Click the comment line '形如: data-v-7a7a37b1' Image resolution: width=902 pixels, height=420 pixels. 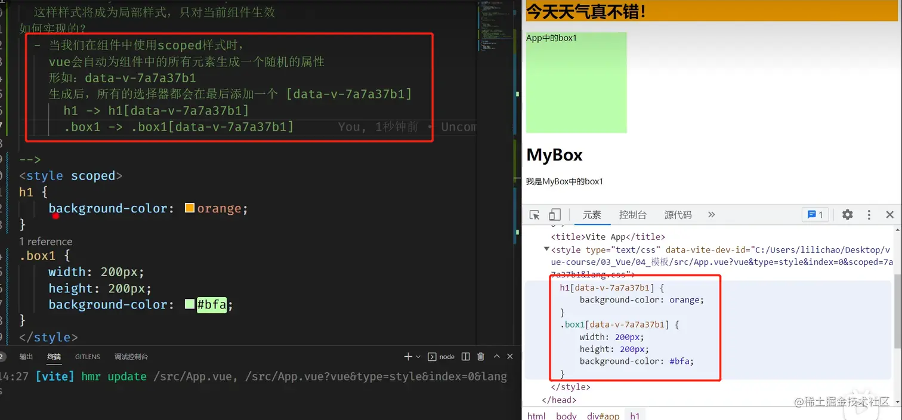[122, 78]
